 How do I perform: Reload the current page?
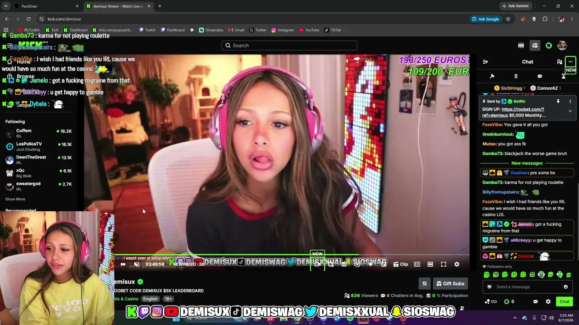[28, 19]
